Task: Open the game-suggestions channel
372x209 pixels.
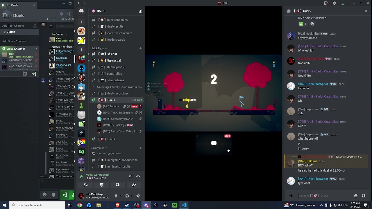Action: coord(116,153)
